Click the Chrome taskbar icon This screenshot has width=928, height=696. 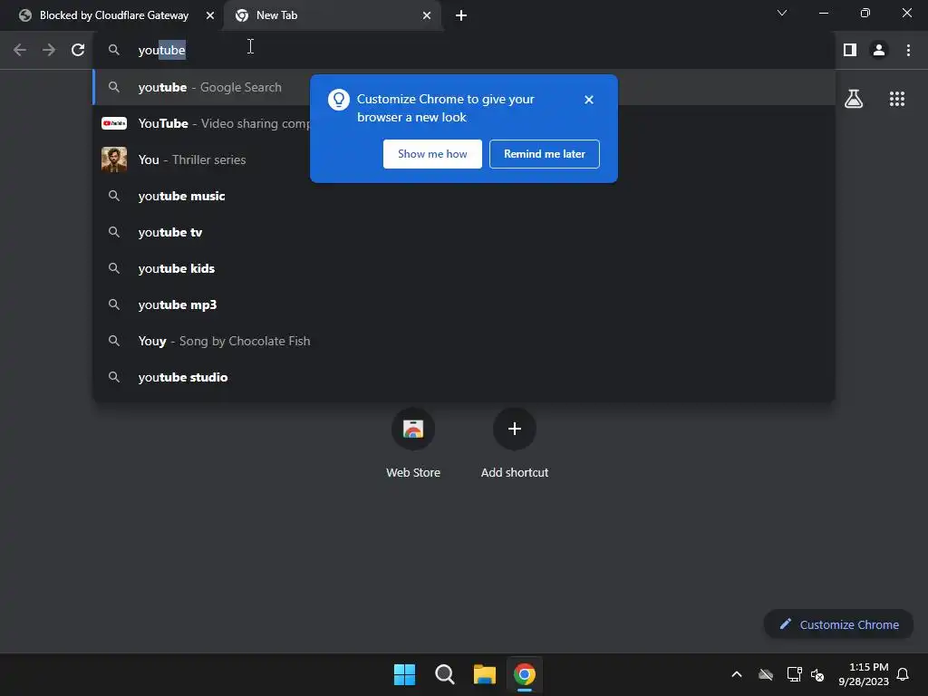[525, 674]
